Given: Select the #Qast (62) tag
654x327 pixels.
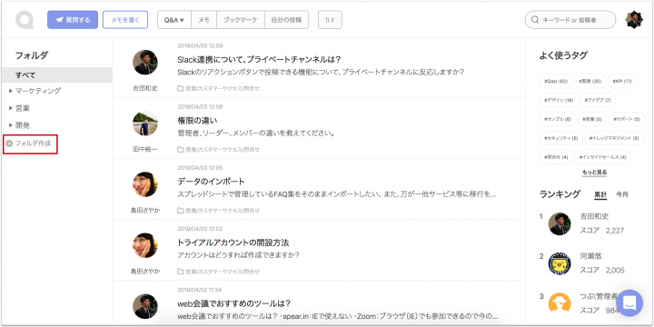Looking at the screenshot, I should (x=556, y=81).
